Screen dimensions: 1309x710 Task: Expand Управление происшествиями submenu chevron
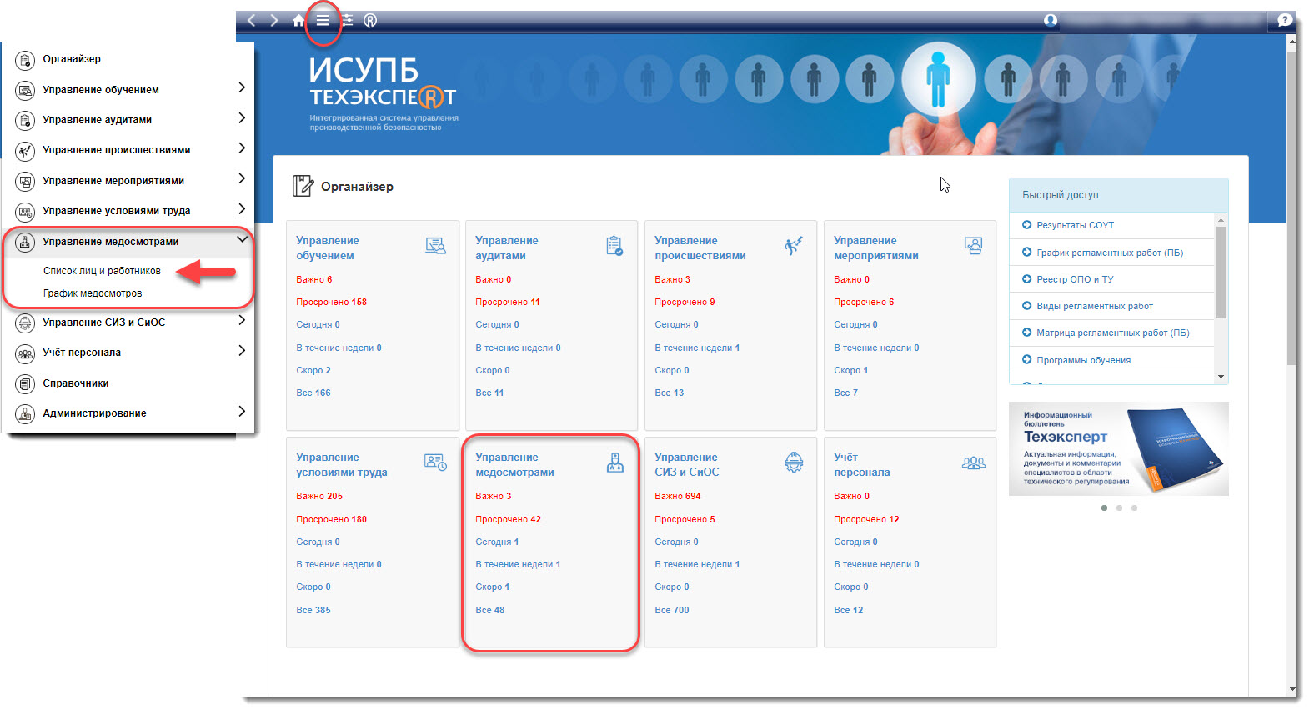pos(242,148)
